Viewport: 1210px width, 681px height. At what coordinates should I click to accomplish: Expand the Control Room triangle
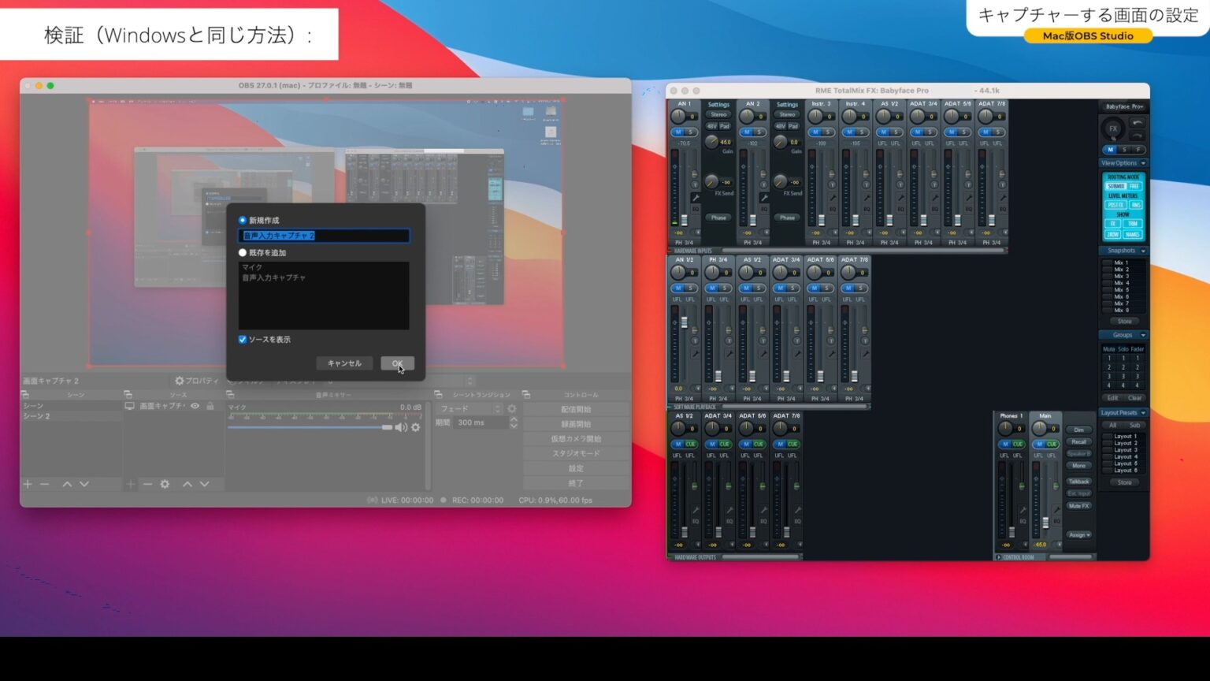(x=999, y=557)
